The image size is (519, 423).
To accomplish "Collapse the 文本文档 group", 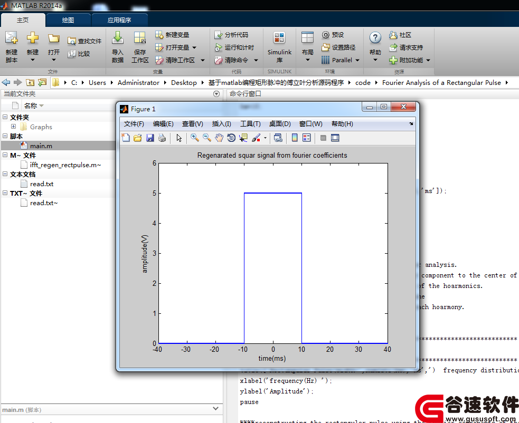I will pos(5,174).
